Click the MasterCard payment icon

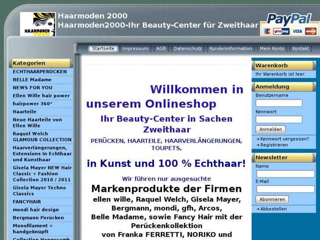coord(311,31)
